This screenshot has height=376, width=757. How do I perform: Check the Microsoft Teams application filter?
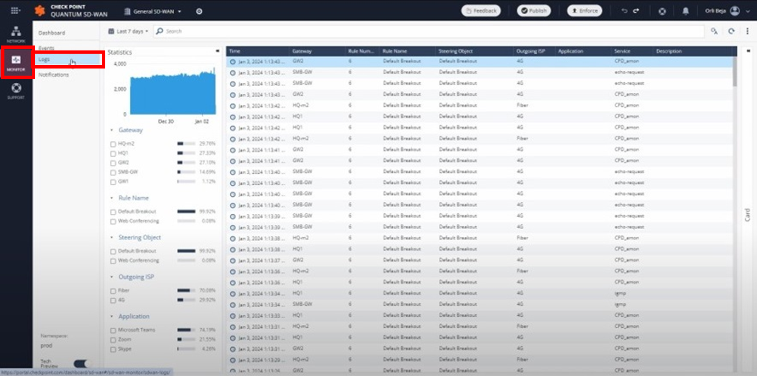coord(113,331)
